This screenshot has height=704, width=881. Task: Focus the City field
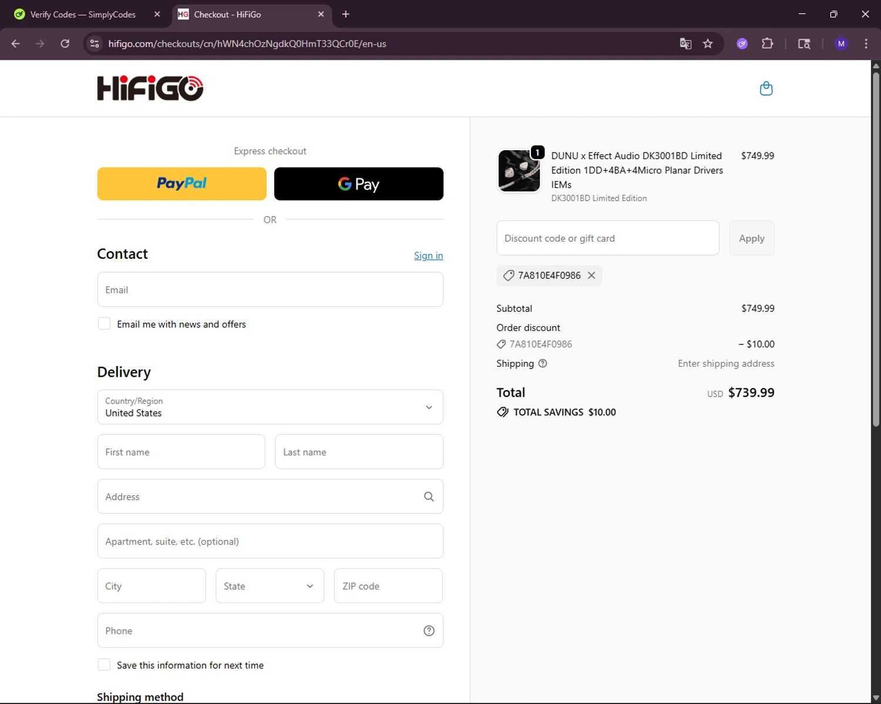[x=152, y=585]
